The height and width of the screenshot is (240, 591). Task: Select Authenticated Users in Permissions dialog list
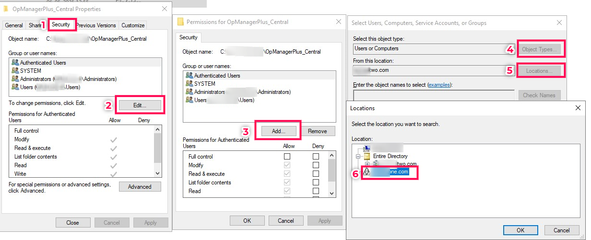[260, 76]
